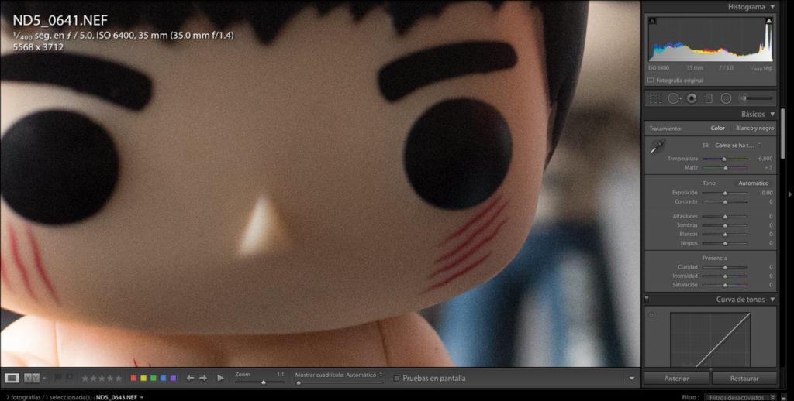Click the Anterior button
Screen dimensions: 794x401
click(x=676, y=379)
